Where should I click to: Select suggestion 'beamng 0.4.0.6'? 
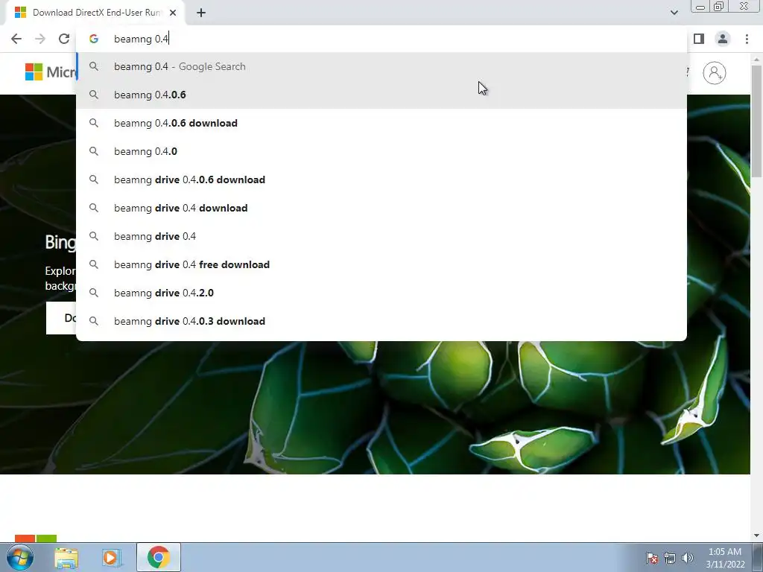click(381, 95)
